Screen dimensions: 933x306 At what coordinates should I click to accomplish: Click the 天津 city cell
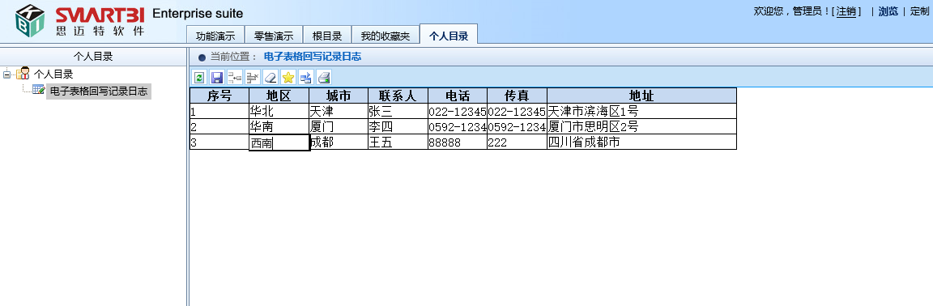pyautogui.click(x=339, y=111)
